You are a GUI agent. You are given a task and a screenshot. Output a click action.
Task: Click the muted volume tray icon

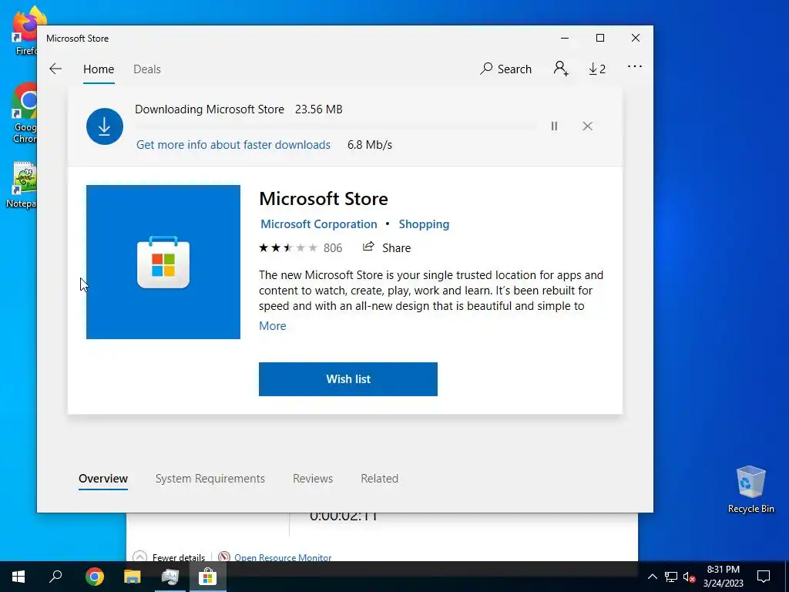click(689, 577)
